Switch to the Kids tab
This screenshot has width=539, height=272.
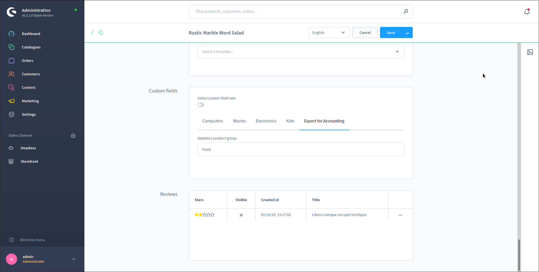click(290, 121)
